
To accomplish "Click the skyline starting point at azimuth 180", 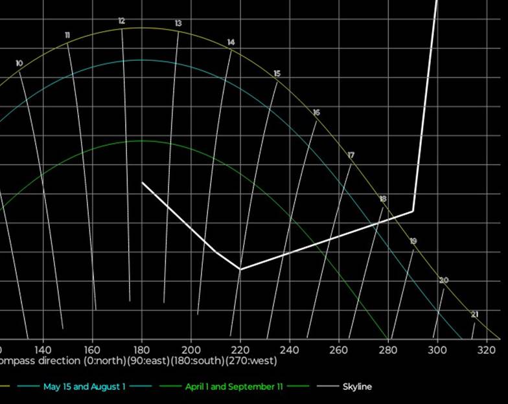I will (x=143, y=183).
